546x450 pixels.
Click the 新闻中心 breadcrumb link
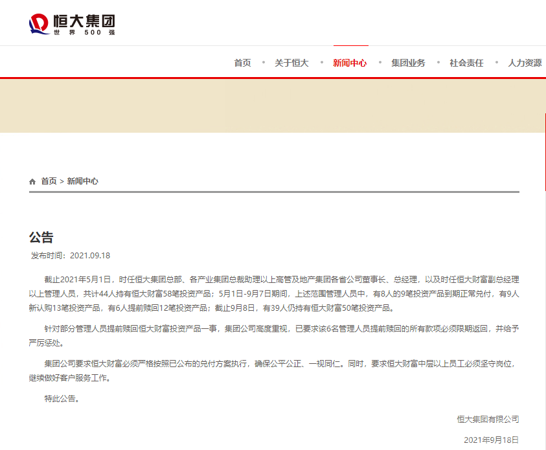point(84,181)
